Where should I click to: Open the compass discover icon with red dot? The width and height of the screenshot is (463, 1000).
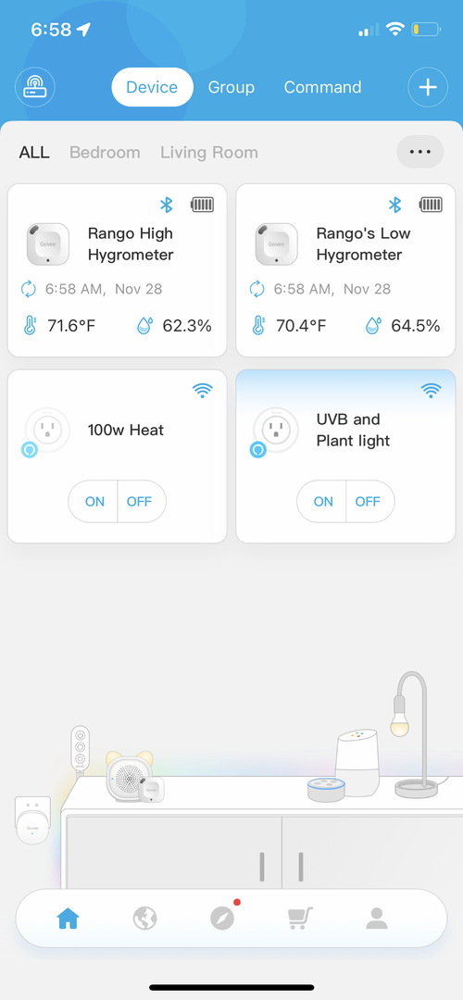click(x=222, y=918)
